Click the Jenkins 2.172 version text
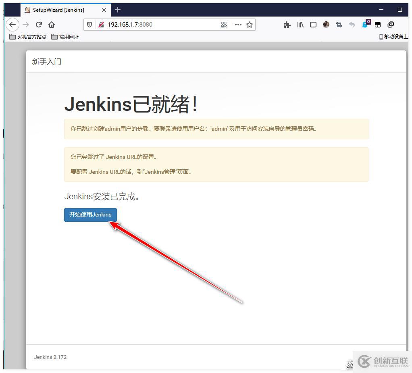The image size is (412, 373). [x=50, y=357]
